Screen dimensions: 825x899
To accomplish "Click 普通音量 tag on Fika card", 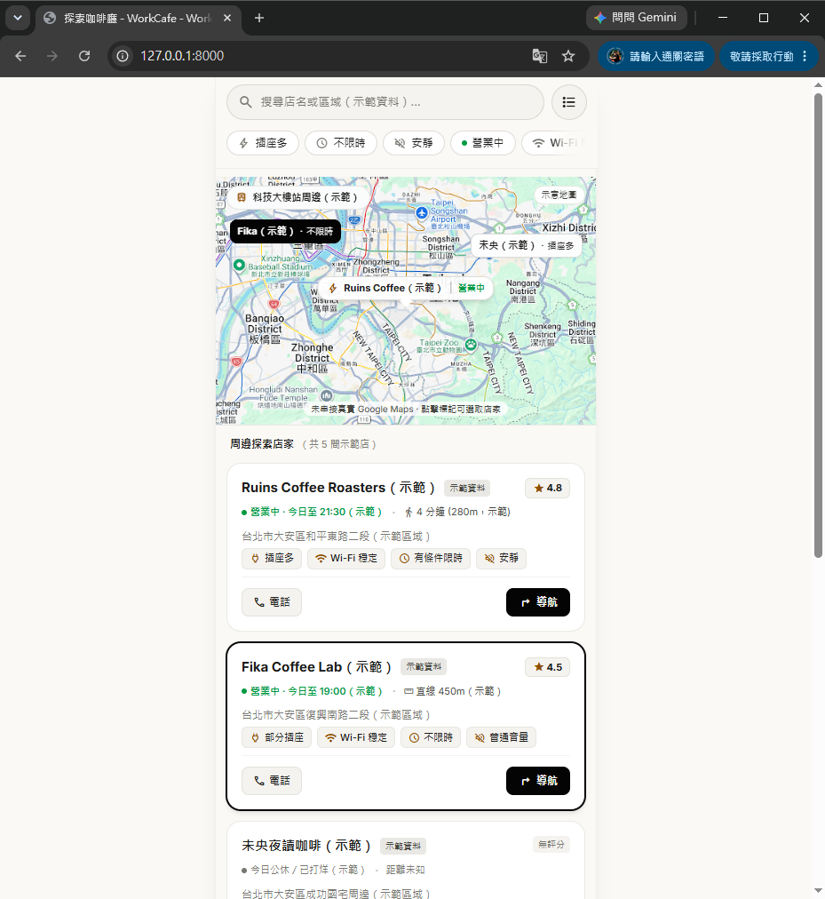I will click(501, 737).
